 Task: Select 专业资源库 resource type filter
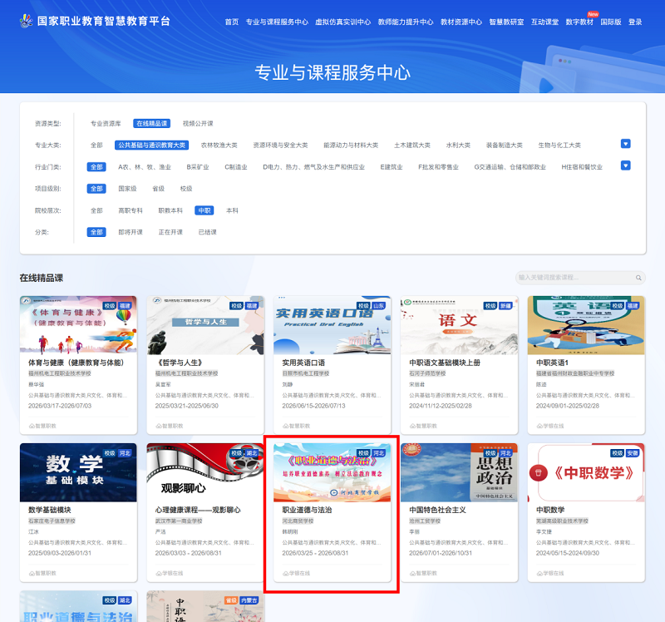tap(106, 123)
